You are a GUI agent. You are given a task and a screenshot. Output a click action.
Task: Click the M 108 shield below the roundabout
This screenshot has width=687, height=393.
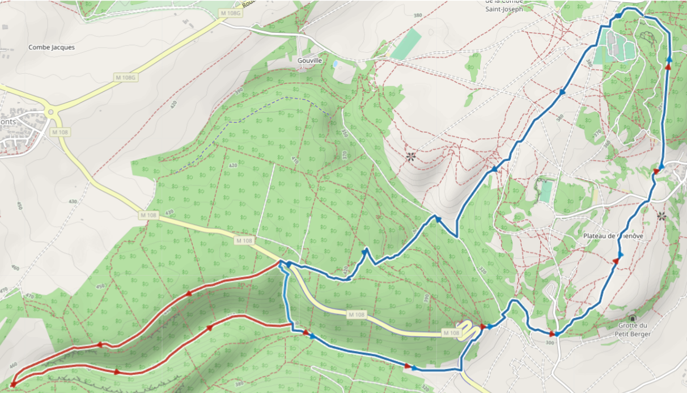click(x=60, y=132)
